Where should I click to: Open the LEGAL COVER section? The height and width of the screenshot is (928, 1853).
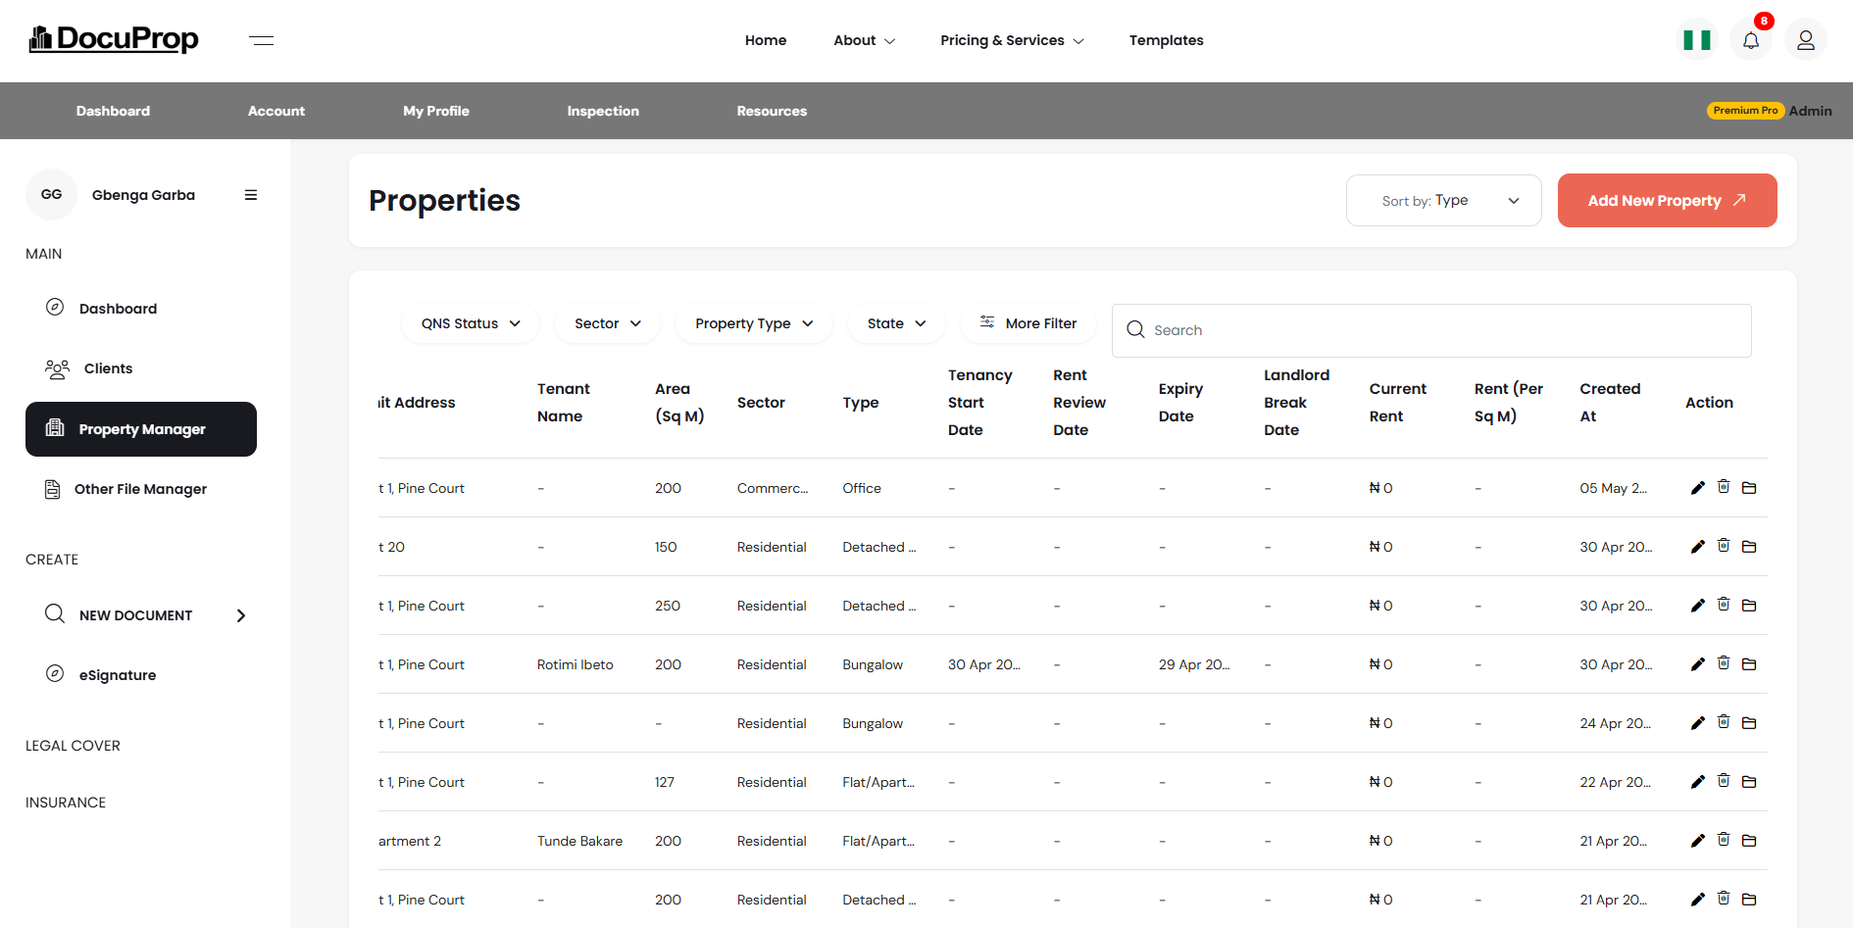(x=73, y=746)
